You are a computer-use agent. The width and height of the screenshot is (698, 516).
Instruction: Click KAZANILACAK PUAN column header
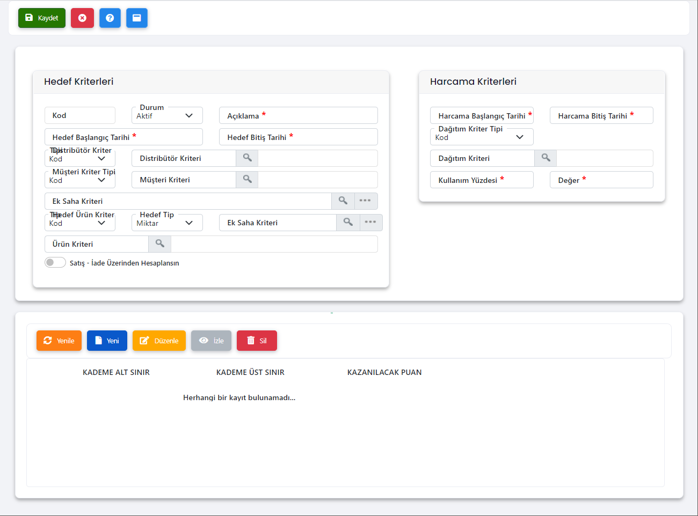click(x=384, y=372)
